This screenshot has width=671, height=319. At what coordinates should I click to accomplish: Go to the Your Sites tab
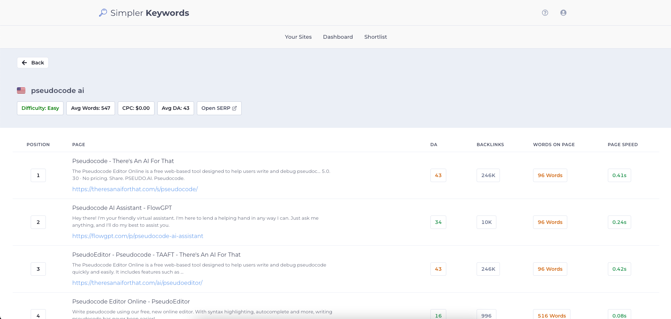point(298,37)
